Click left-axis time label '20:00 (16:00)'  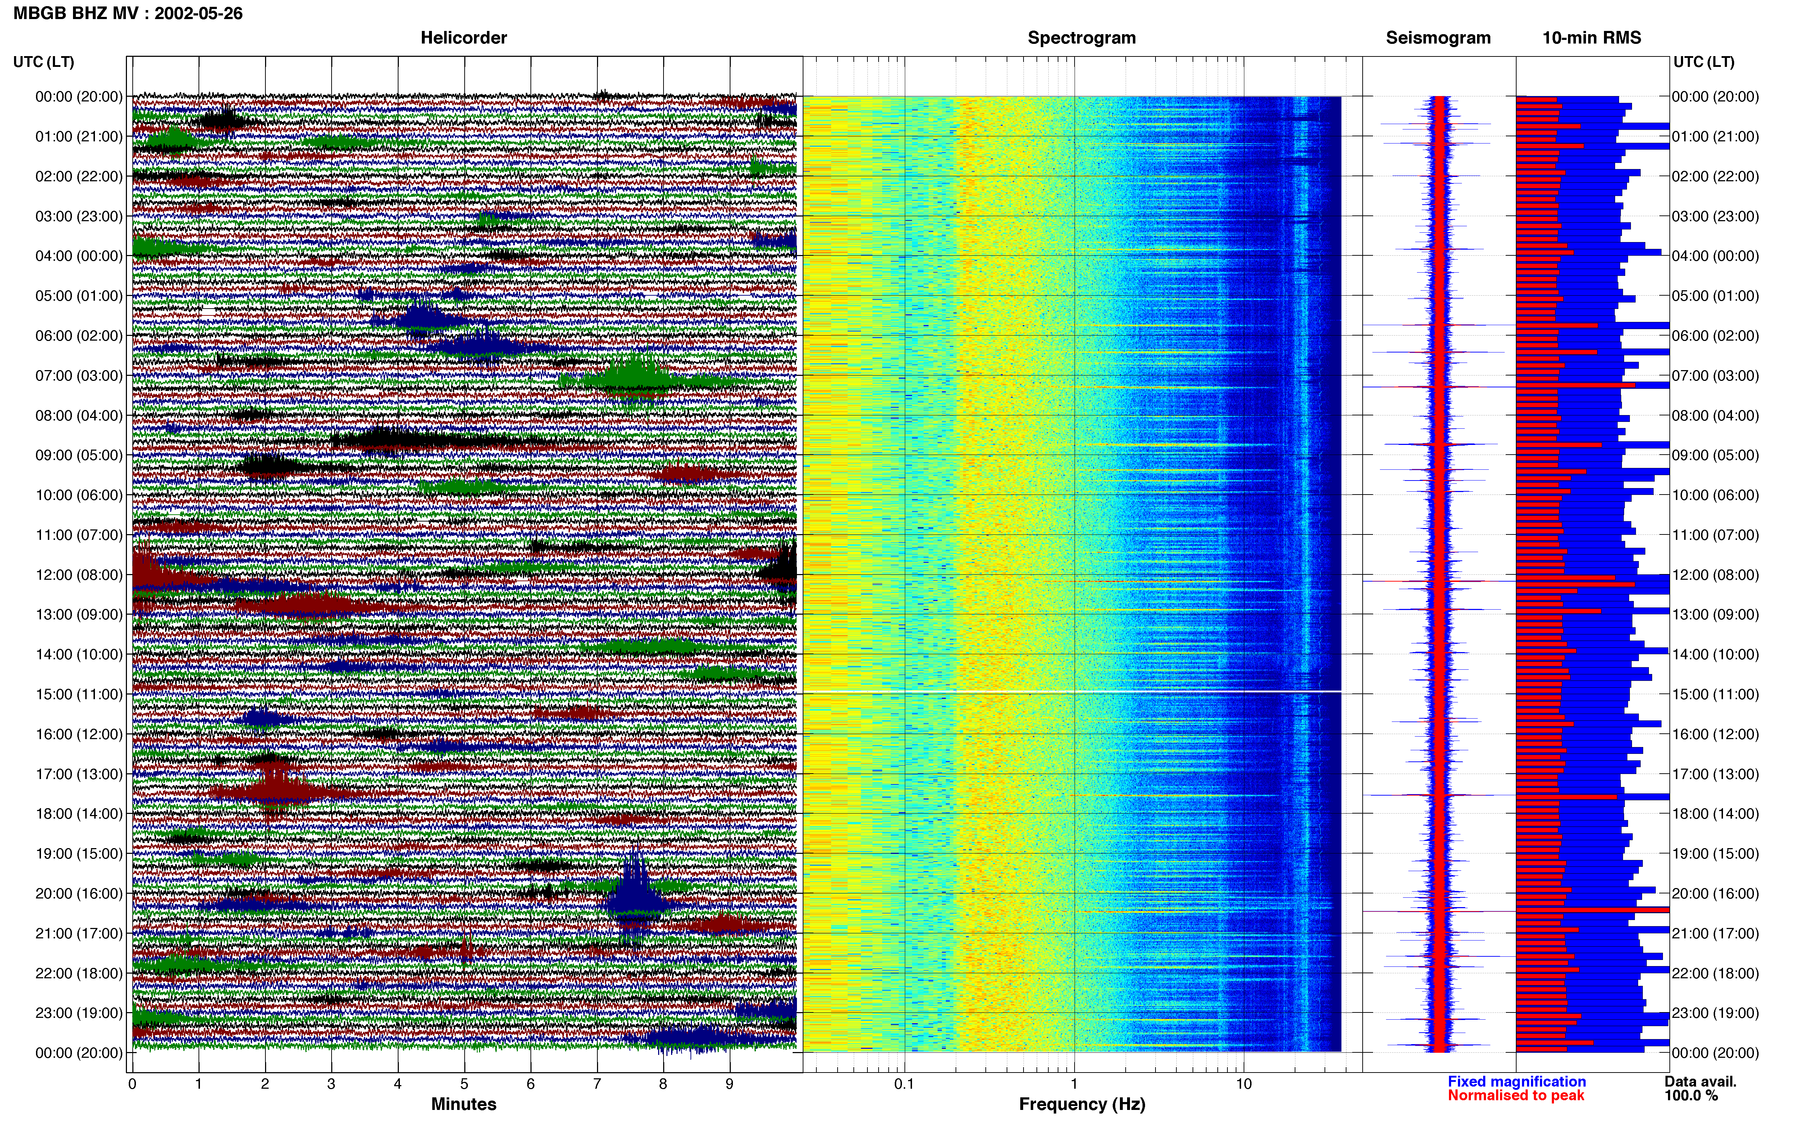pyautogui.click(x=79, y=894)
